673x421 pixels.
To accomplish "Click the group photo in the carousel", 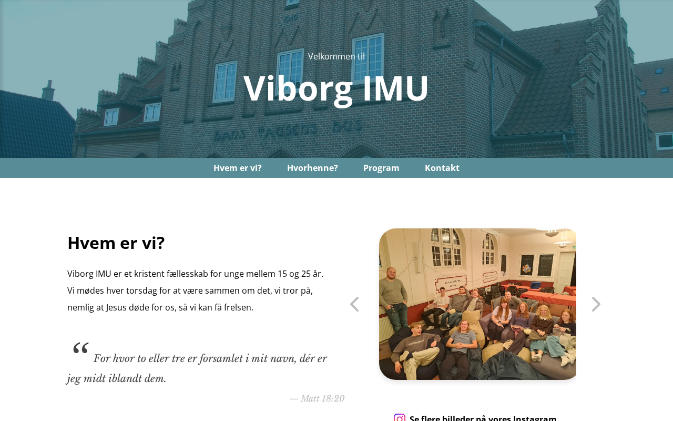I will (x=477, y=304).
